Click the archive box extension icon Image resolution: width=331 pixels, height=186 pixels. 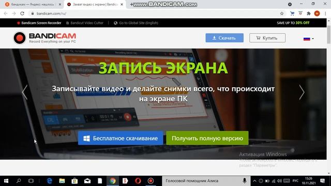(300, 13)
